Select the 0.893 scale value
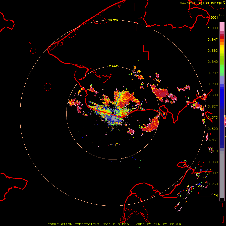 [213, 50]
